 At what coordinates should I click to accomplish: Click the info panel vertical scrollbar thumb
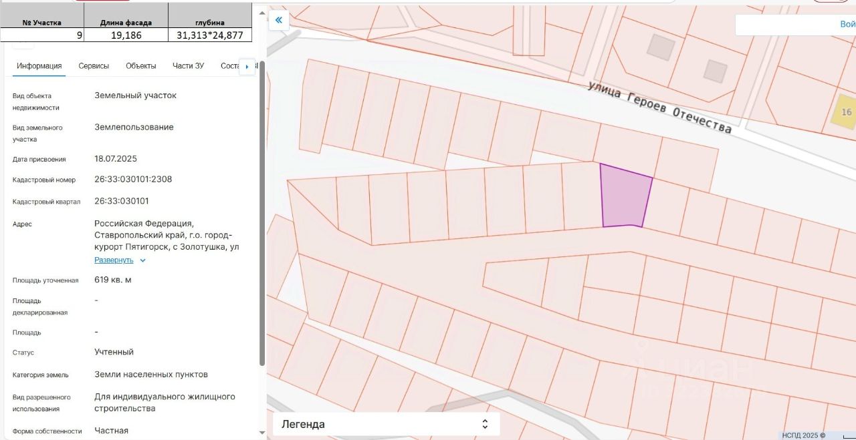(x=262, y=214)
